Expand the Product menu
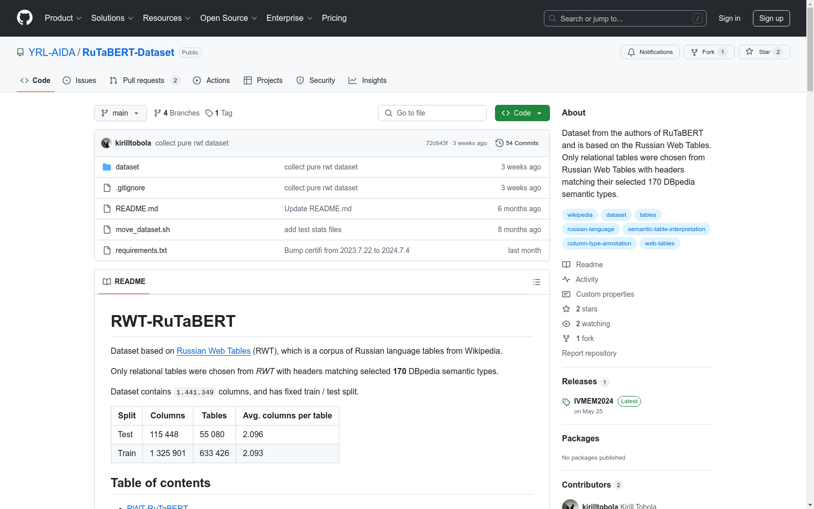 (x=63, y=18)
